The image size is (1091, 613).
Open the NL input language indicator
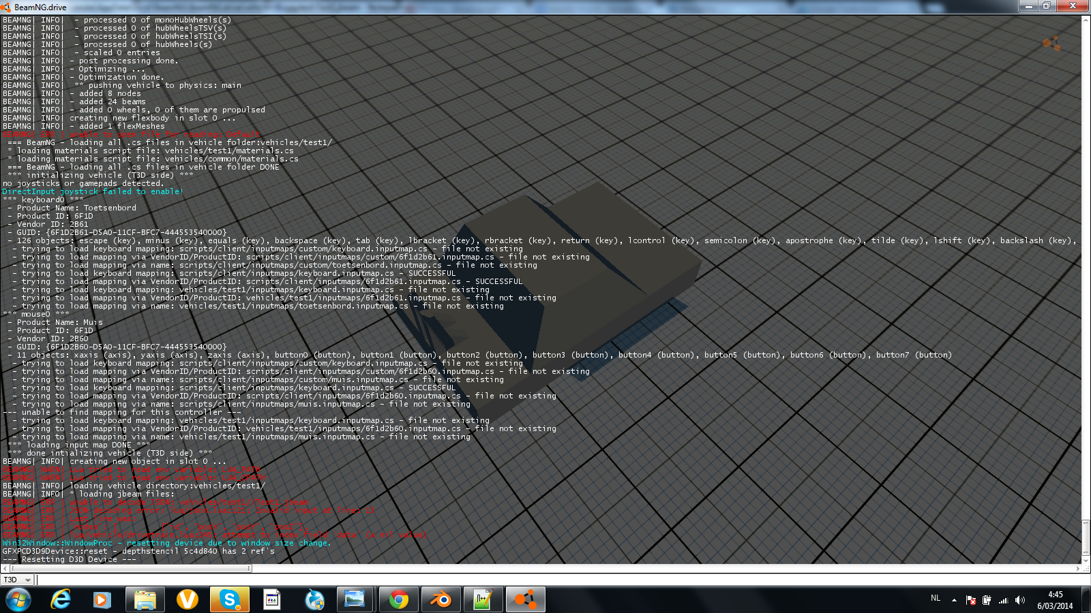936,599
